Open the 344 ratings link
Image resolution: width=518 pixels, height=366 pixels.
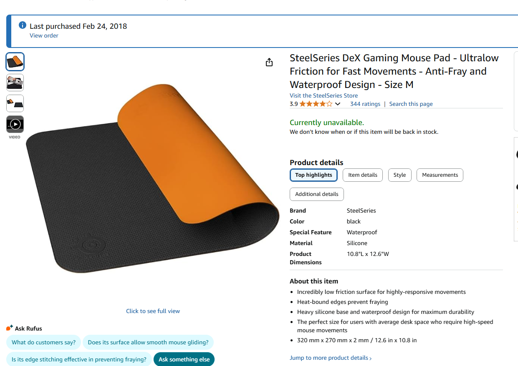(365, 104)
